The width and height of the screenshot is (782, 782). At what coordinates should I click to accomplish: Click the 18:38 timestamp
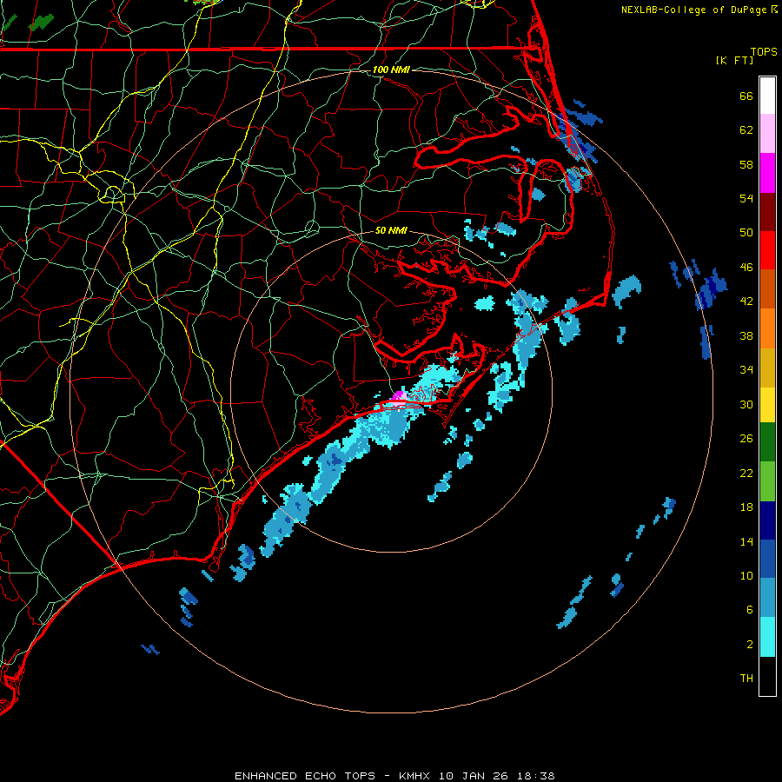[538, 776]
